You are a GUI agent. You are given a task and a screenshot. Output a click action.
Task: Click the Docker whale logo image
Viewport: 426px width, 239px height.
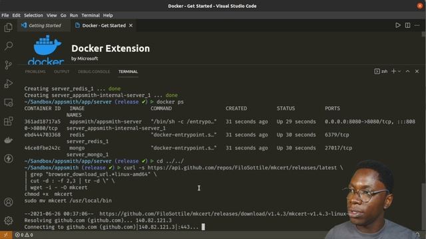pos(46,49)
